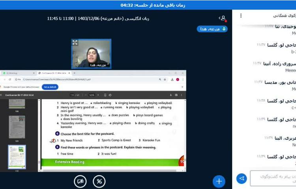
Task: Send the chat message with arrow icon
Action: pyautogui.click(x=242, y=179)
